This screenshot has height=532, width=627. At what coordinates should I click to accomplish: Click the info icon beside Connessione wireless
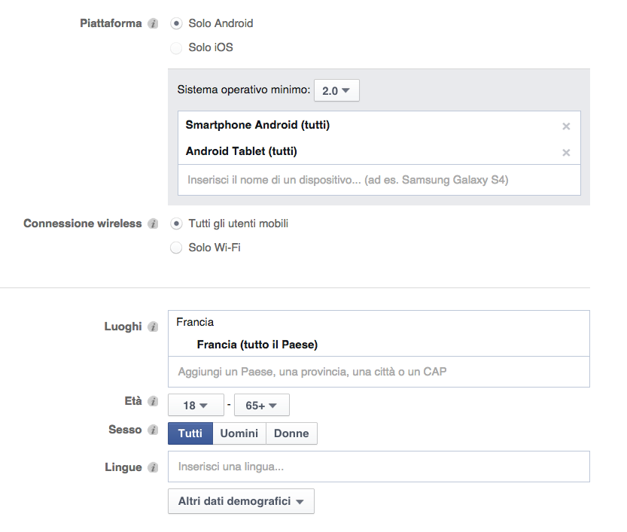tap(154, 224)
